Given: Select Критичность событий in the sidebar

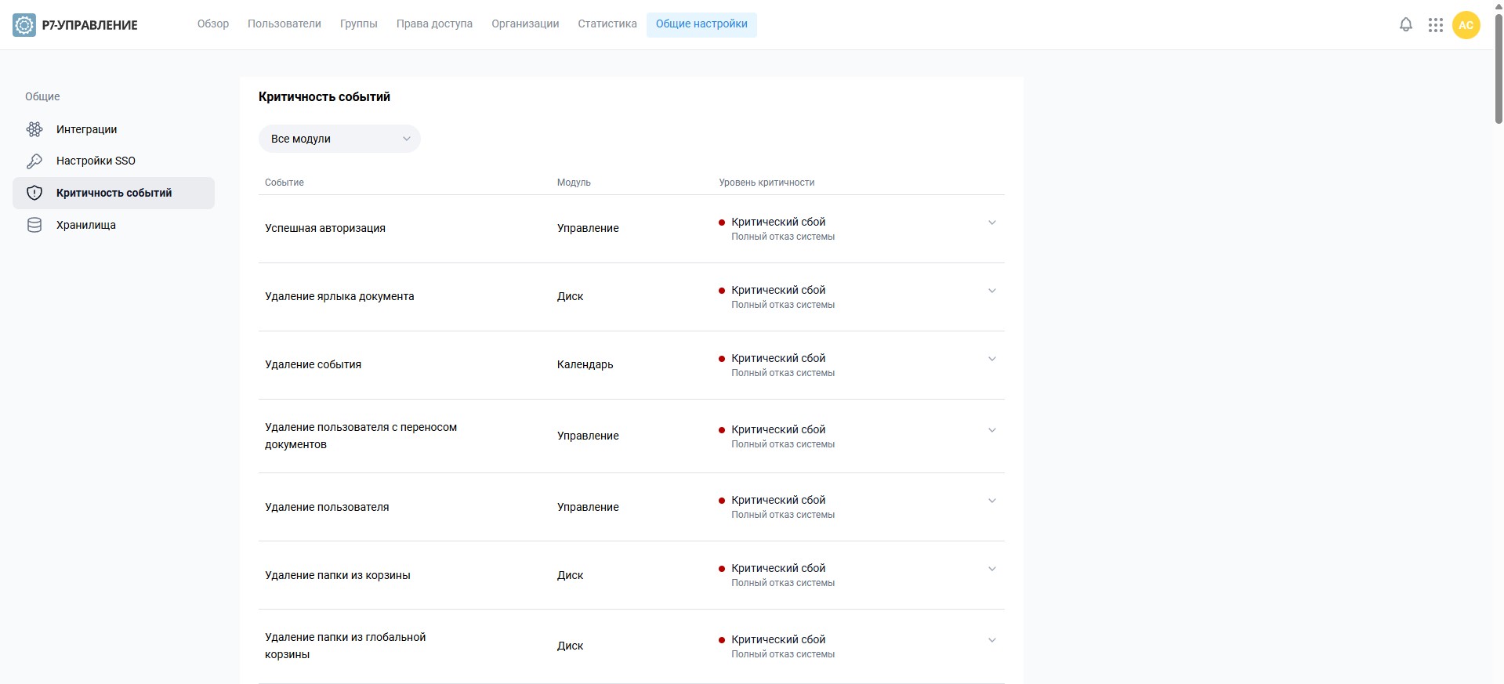Looking at the screenshot, I should pyautogui.click(x=114, y=193).
